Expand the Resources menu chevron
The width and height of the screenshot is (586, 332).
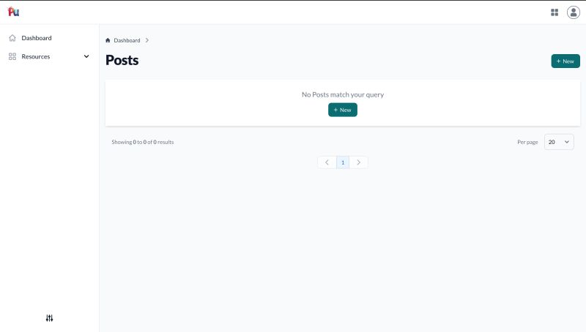coord(86,56)
